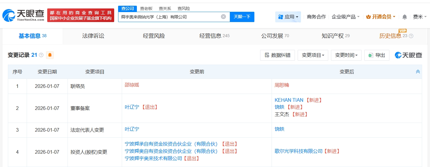430x167 pixels.
Task: Click help icon next to 变更记录 21
Action: point(41,55)
